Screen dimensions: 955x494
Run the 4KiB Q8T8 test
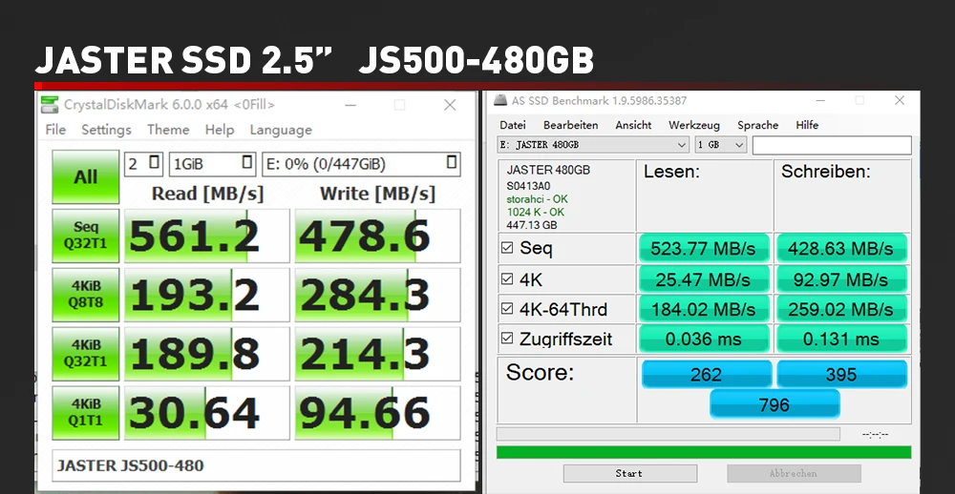85,295
